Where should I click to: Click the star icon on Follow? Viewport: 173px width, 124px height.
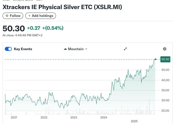[x=7, y=16]
